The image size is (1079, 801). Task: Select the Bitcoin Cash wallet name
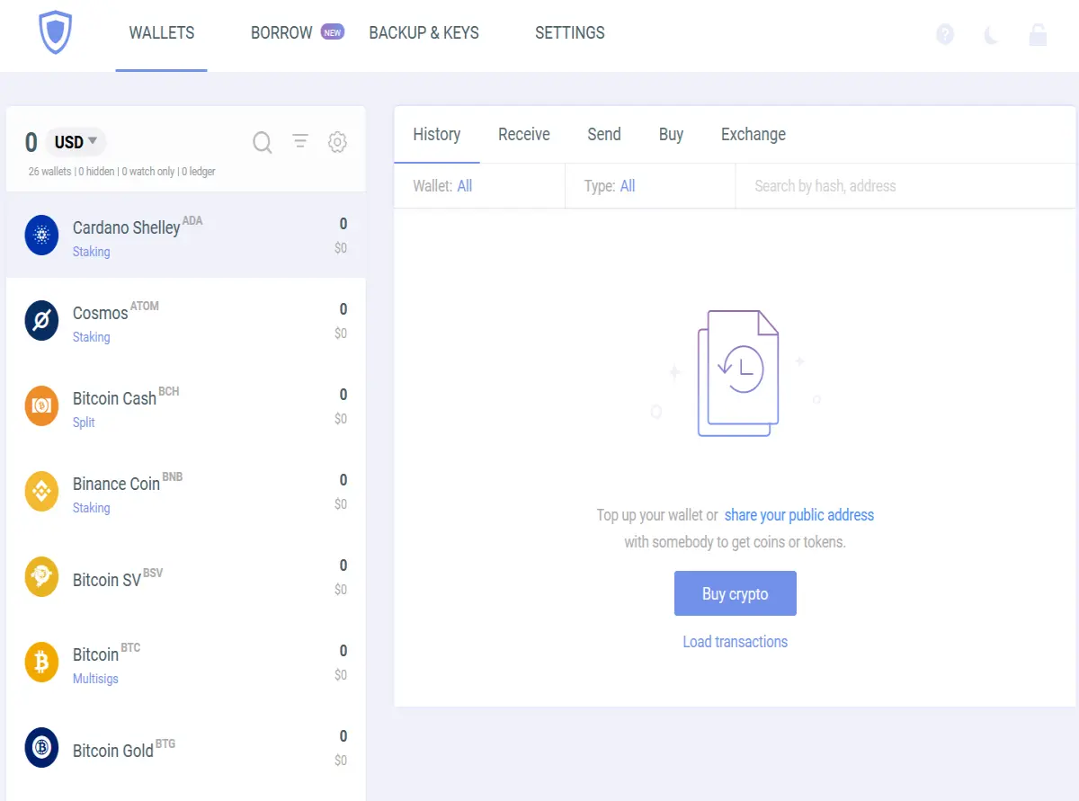pos(114,399)
